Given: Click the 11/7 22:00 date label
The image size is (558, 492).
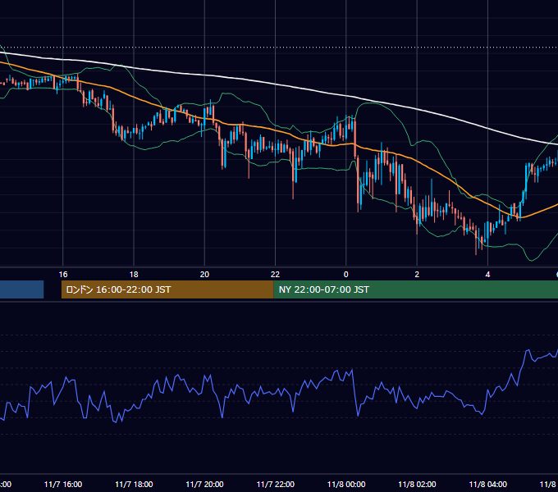Looking at the screenshot, I should pyautogui.click(x=276, y=484).
